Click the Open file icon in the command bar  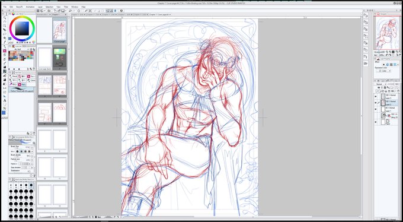[x=59, y=11]
